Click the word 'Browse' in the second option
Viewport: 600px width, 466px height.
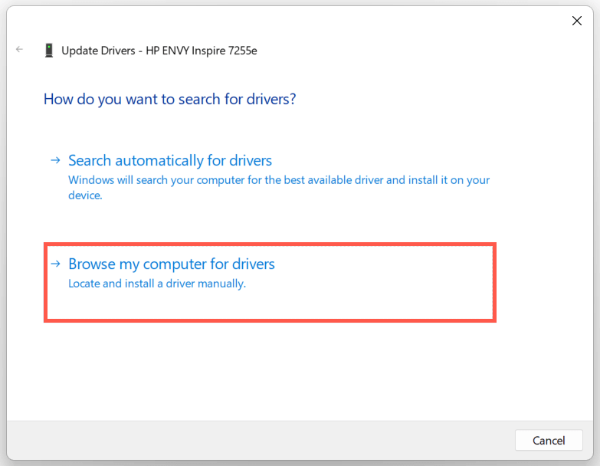(92, 264)
